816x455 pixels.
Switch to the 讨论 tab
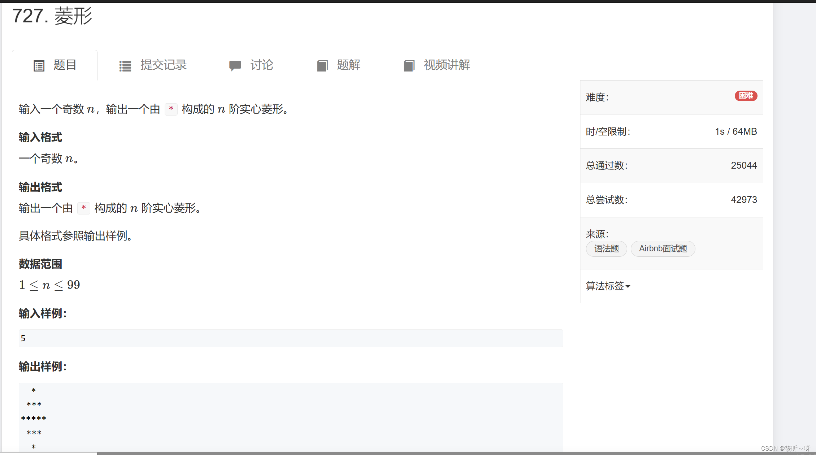coord(262,65)
